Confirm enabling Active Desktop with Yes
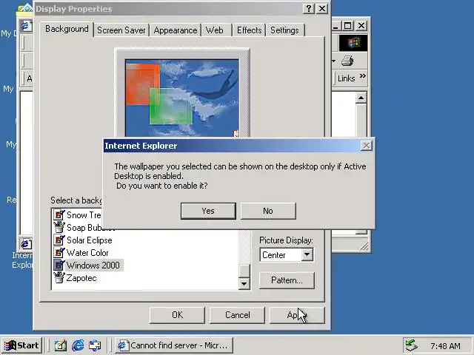The image size is (474, 355). 208,211
